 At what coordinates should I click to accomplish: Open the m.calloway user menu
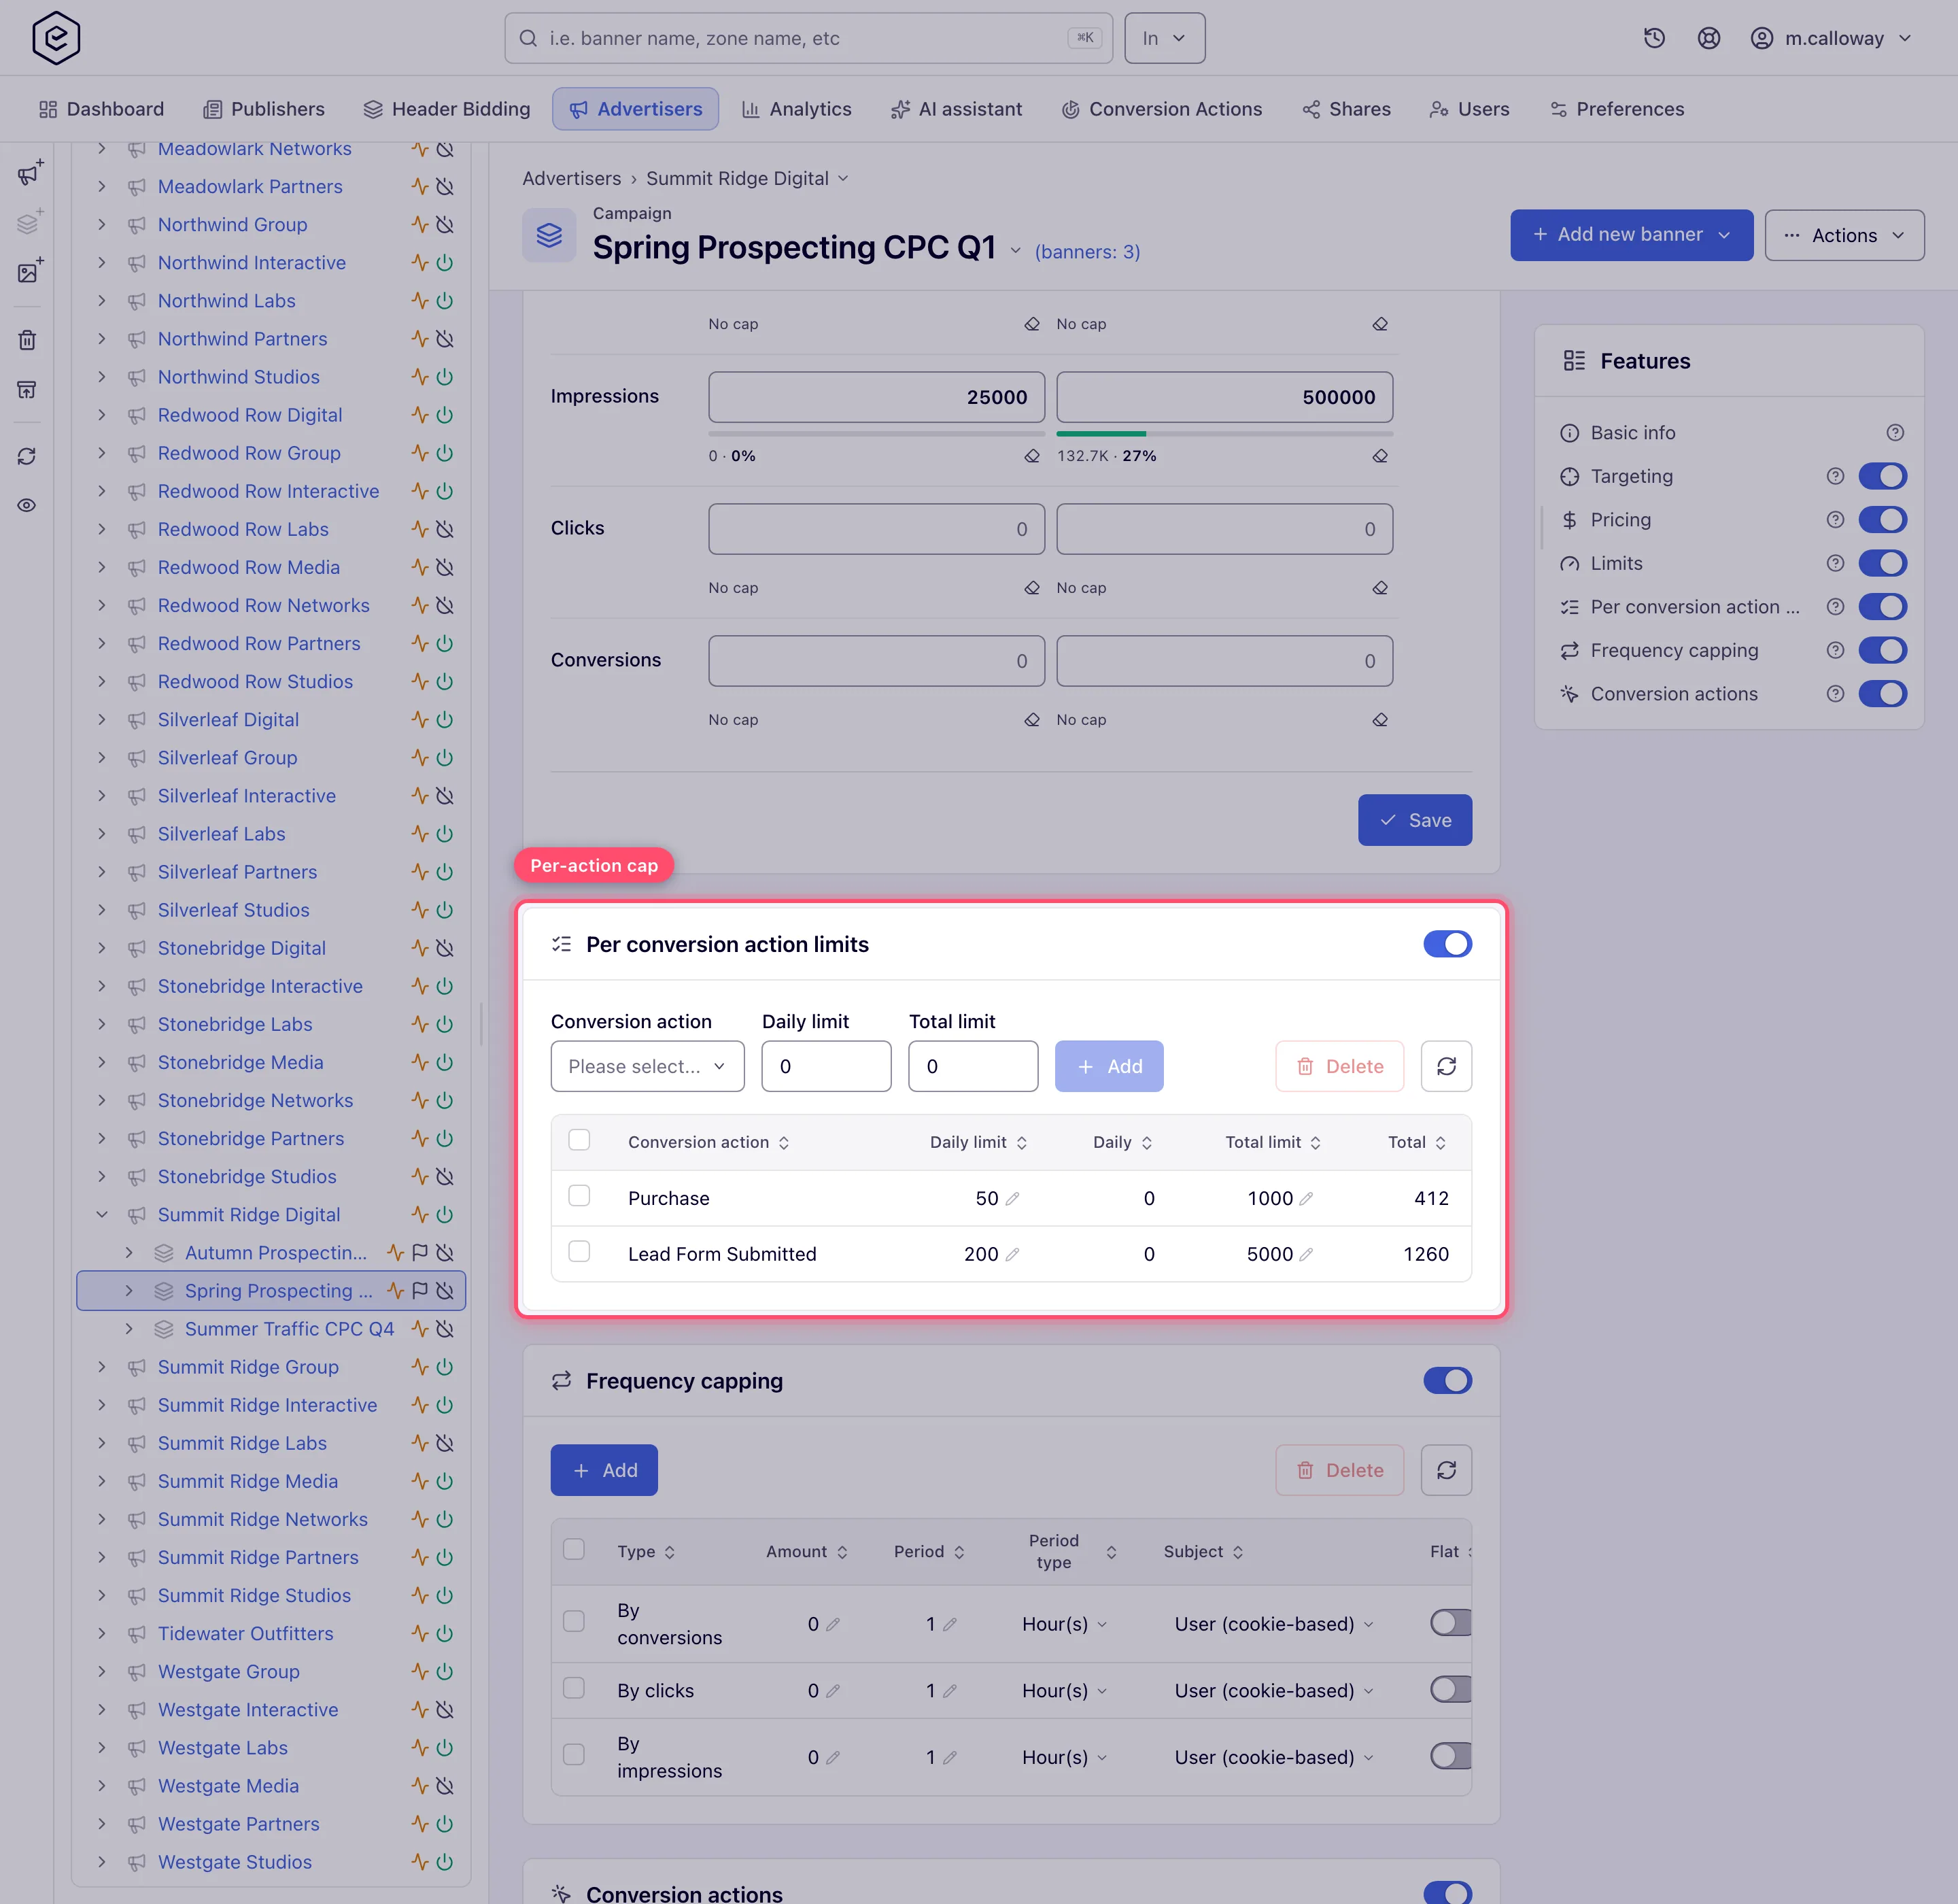(x=1832, y=38)
